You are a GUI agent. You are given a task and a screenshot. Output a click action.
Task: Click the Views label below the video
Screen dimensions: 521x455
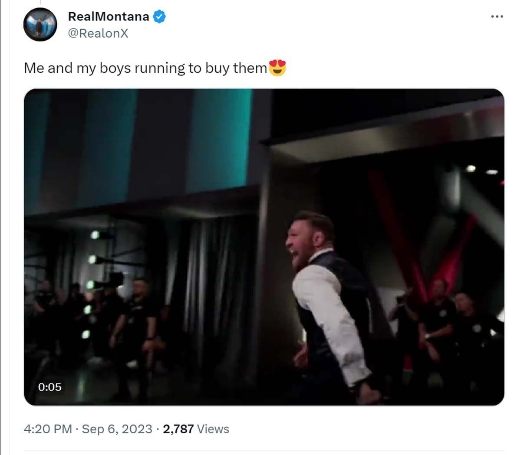[x=213, y=429]
